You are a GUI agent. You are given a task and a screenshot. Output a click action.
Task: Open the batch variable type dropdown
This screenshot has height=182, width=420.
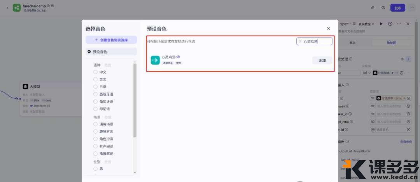(x=366, y=73)
